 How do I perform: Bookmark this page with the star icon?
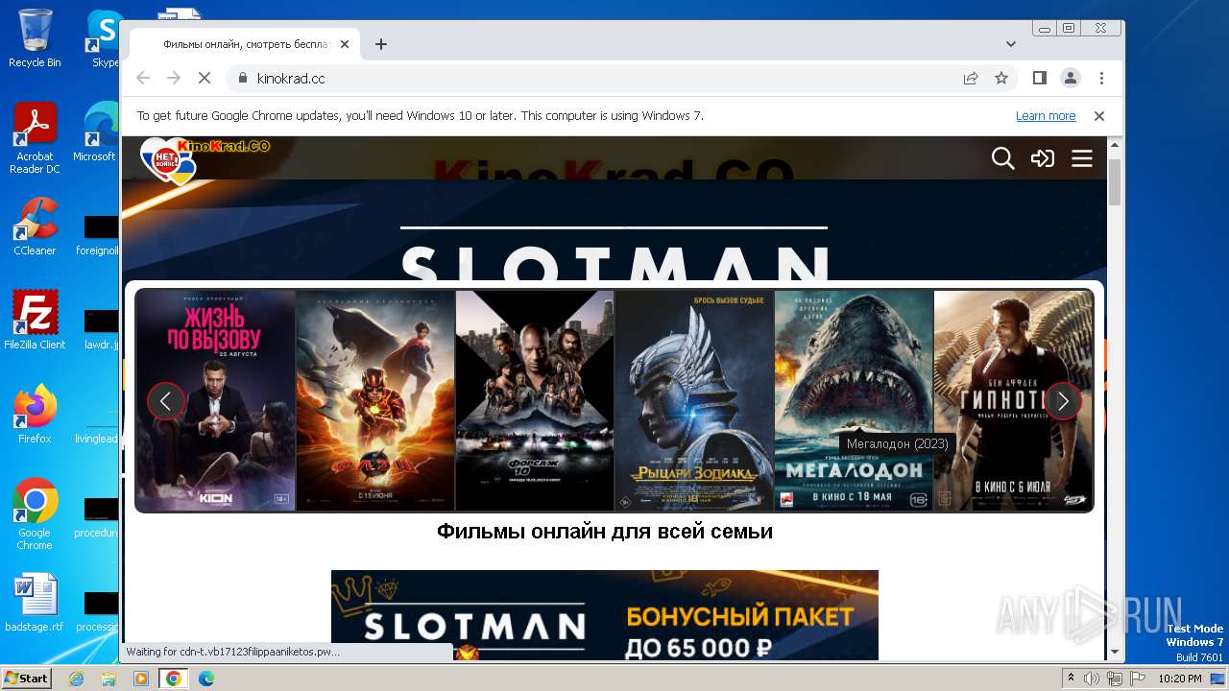[1001, 78]
